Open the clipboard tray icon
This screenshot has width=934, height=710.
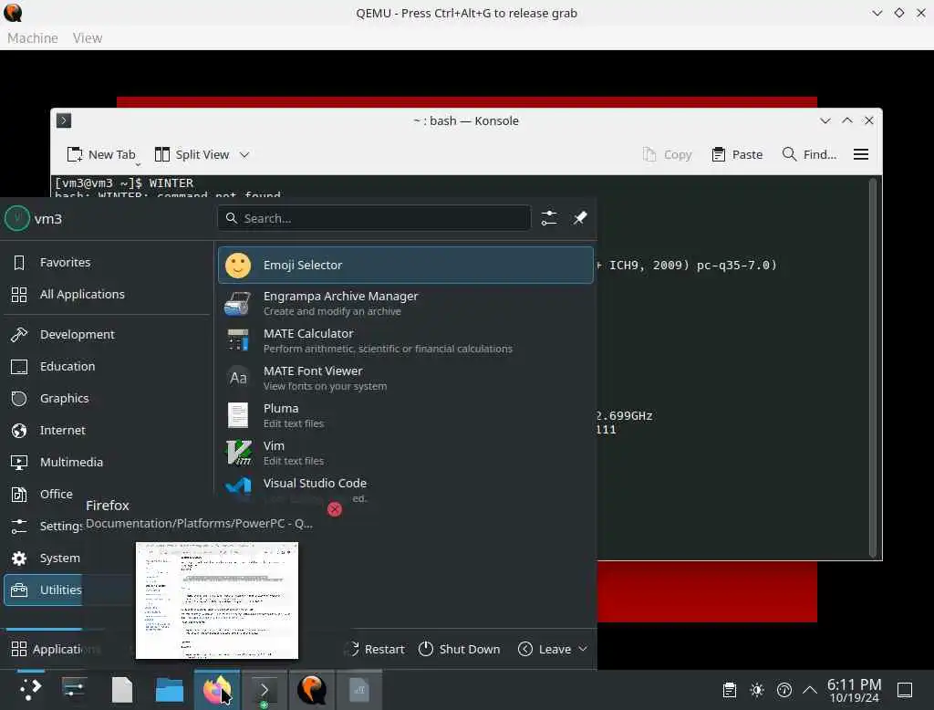point(729,690)
